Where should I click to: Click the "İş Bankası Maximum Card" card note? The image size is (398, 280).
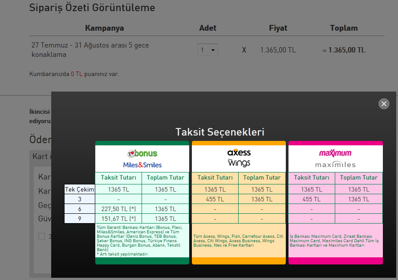tap(334, 241)
